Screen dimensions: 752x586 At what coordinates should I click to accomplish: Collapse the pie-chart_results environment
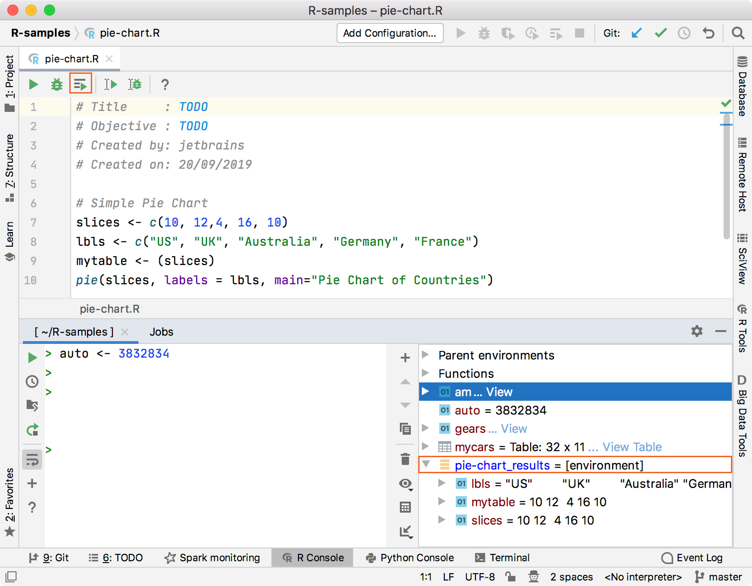click(426, 464)
